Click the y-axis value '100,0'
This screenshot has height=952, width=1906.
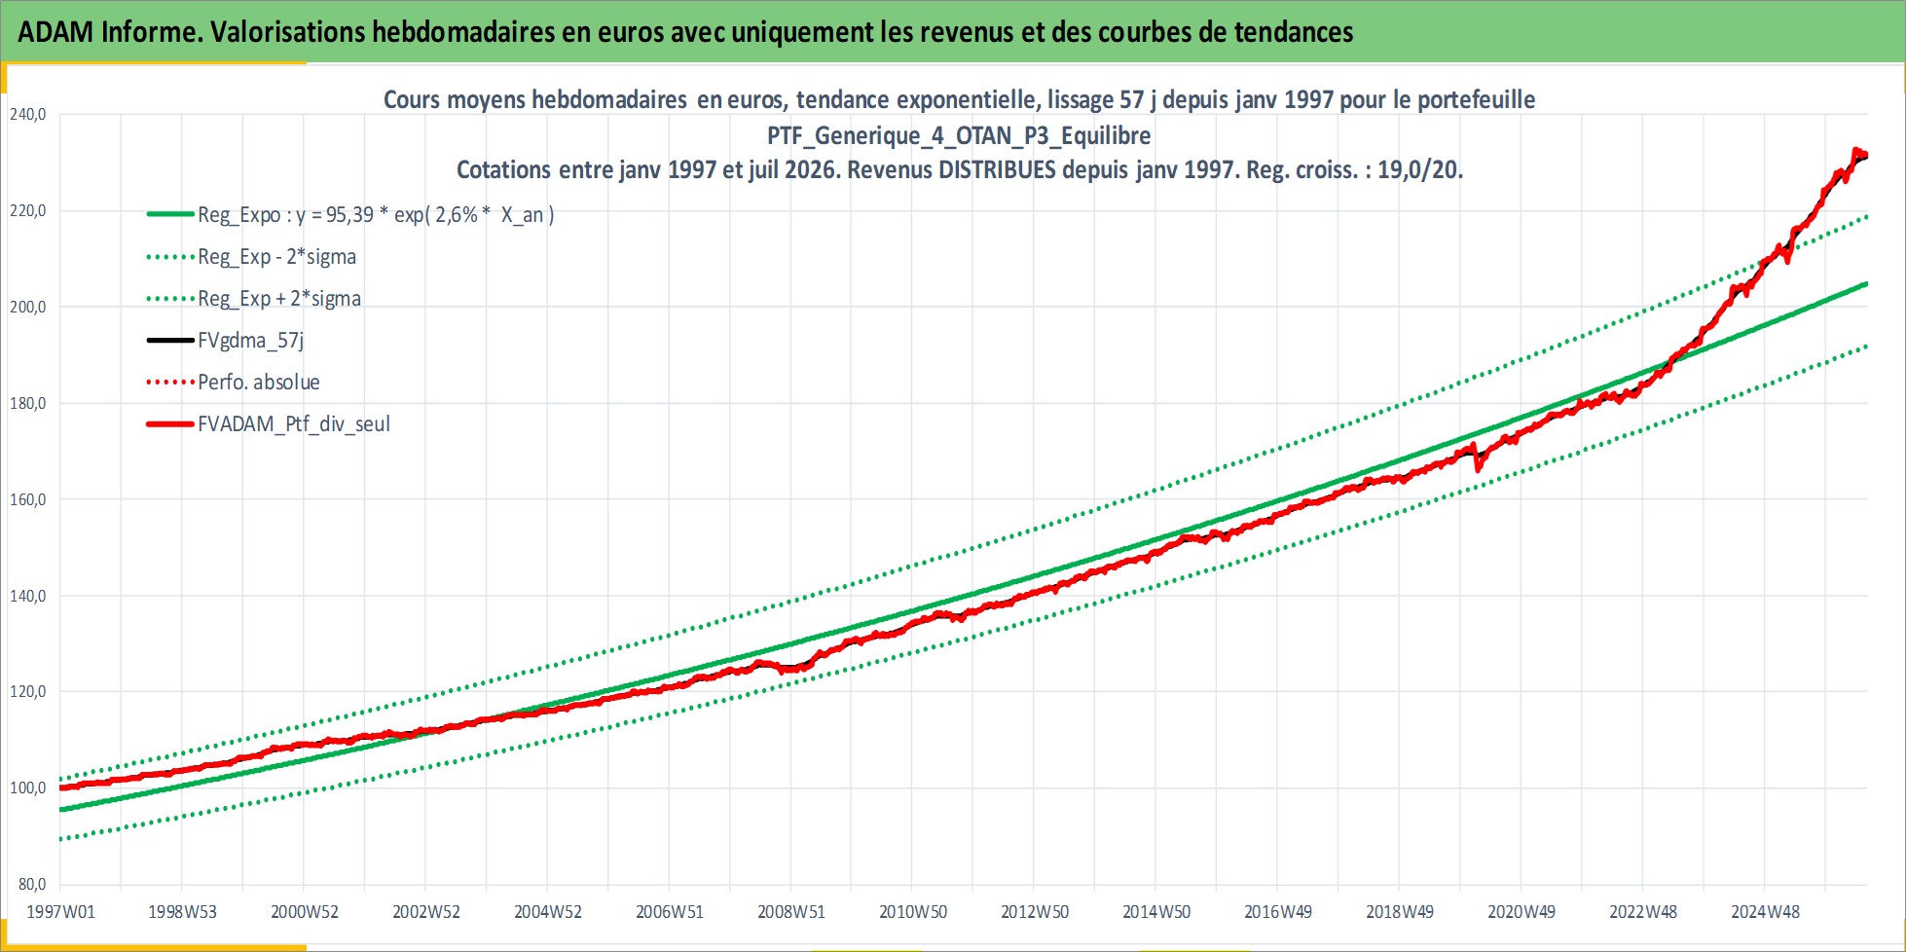28,787
